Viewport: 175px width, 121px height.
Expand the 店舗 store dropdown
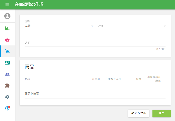click(131, 26)
